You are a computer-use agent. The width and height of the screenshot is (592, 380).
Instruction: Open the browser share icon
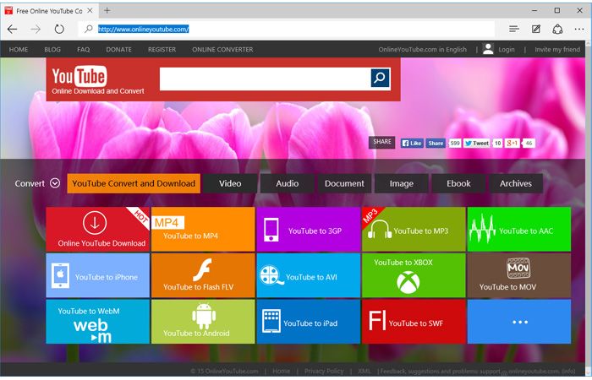(557, 29)
